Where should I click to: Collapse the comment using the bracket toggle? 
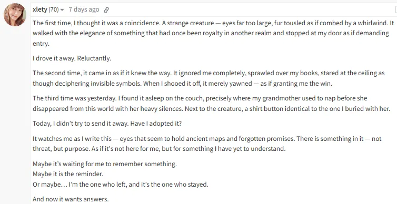pos(395,9)
